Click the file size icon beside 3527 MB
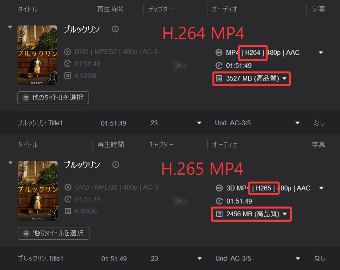 click(219, 78)
